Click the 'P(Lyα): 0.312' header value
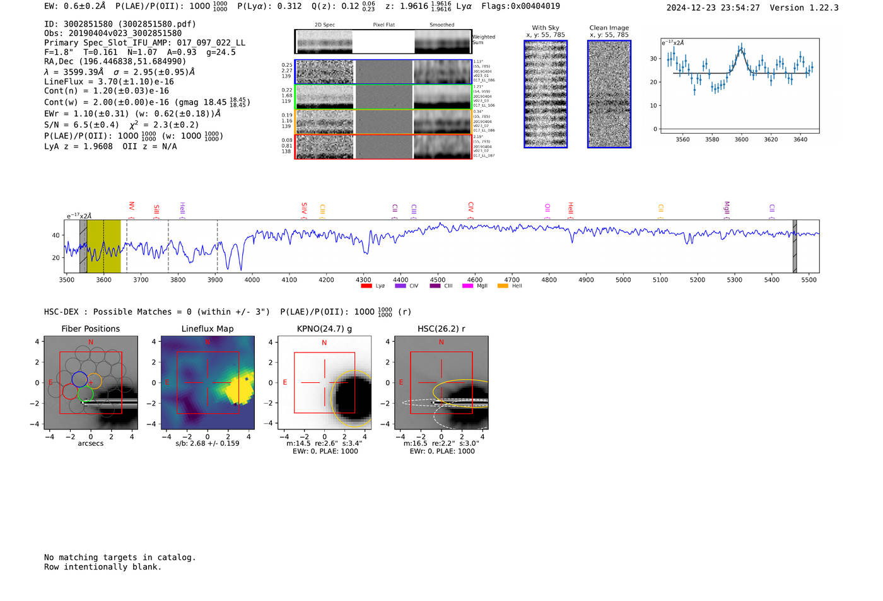Image resolution: width=883 pixels, height=601 pixels. [269, 6]
